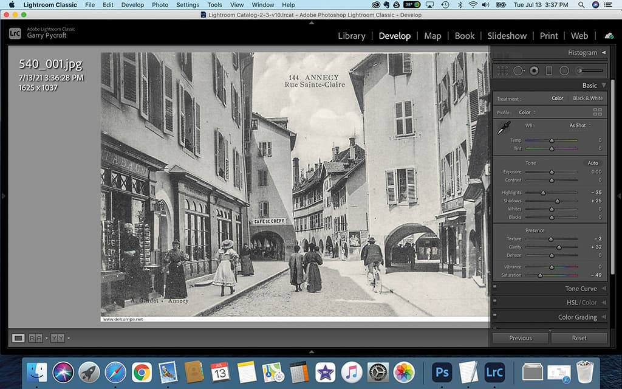622x389 pixels.
Task: Click the Saturation slider handle
Action: coord(540,275)
